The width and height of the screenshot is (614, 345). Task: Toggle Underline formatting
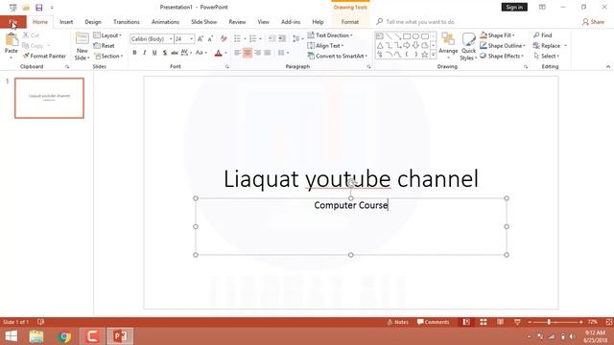click(154, 53)
